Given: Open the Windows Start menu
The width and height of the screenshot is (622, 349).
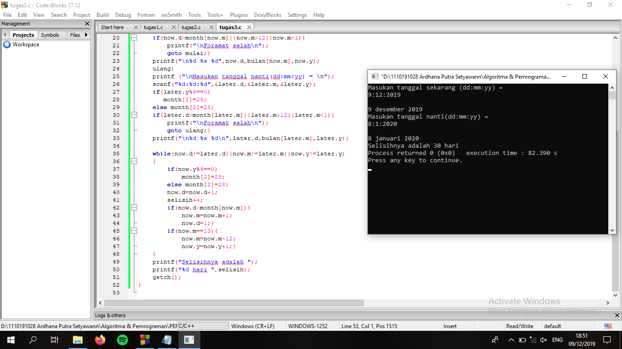Looking at the screenshot, I should pyautogui.click(x=11, y=339).
